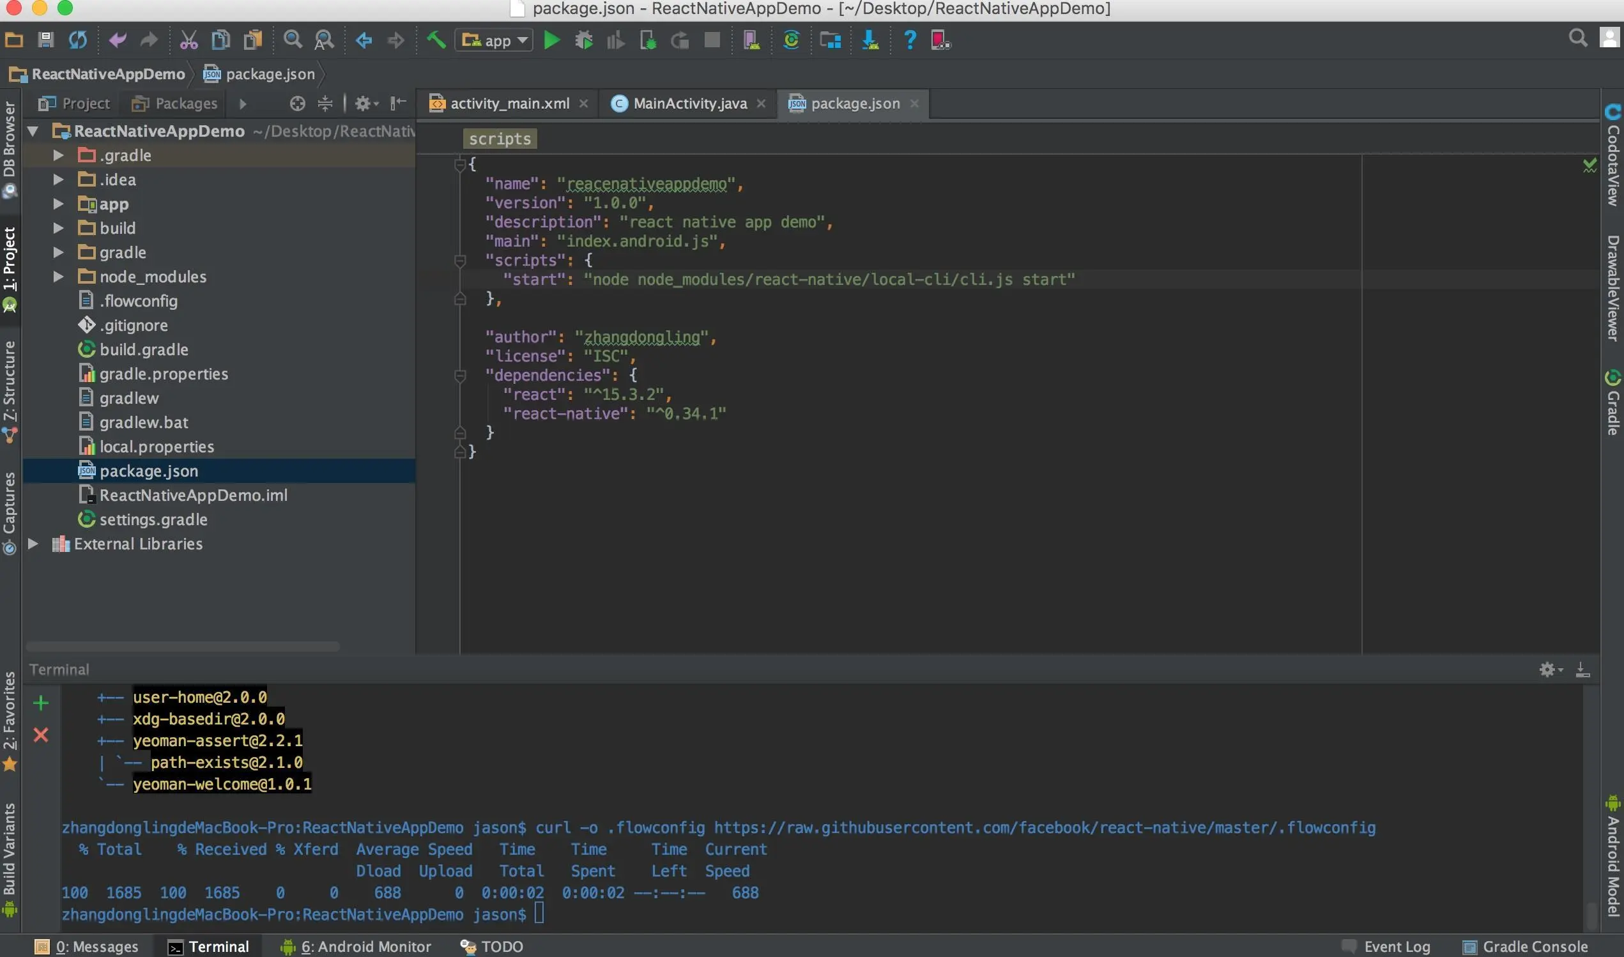The image size is (1624, 957).
Task: Click the Debug app bug icon
Action: (583, 40)
